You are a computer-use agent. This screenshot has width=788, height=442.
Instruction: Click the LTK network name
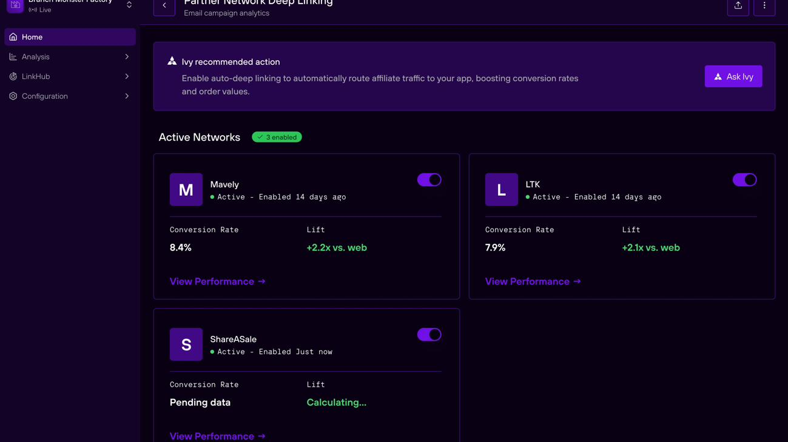click(533, 184)
